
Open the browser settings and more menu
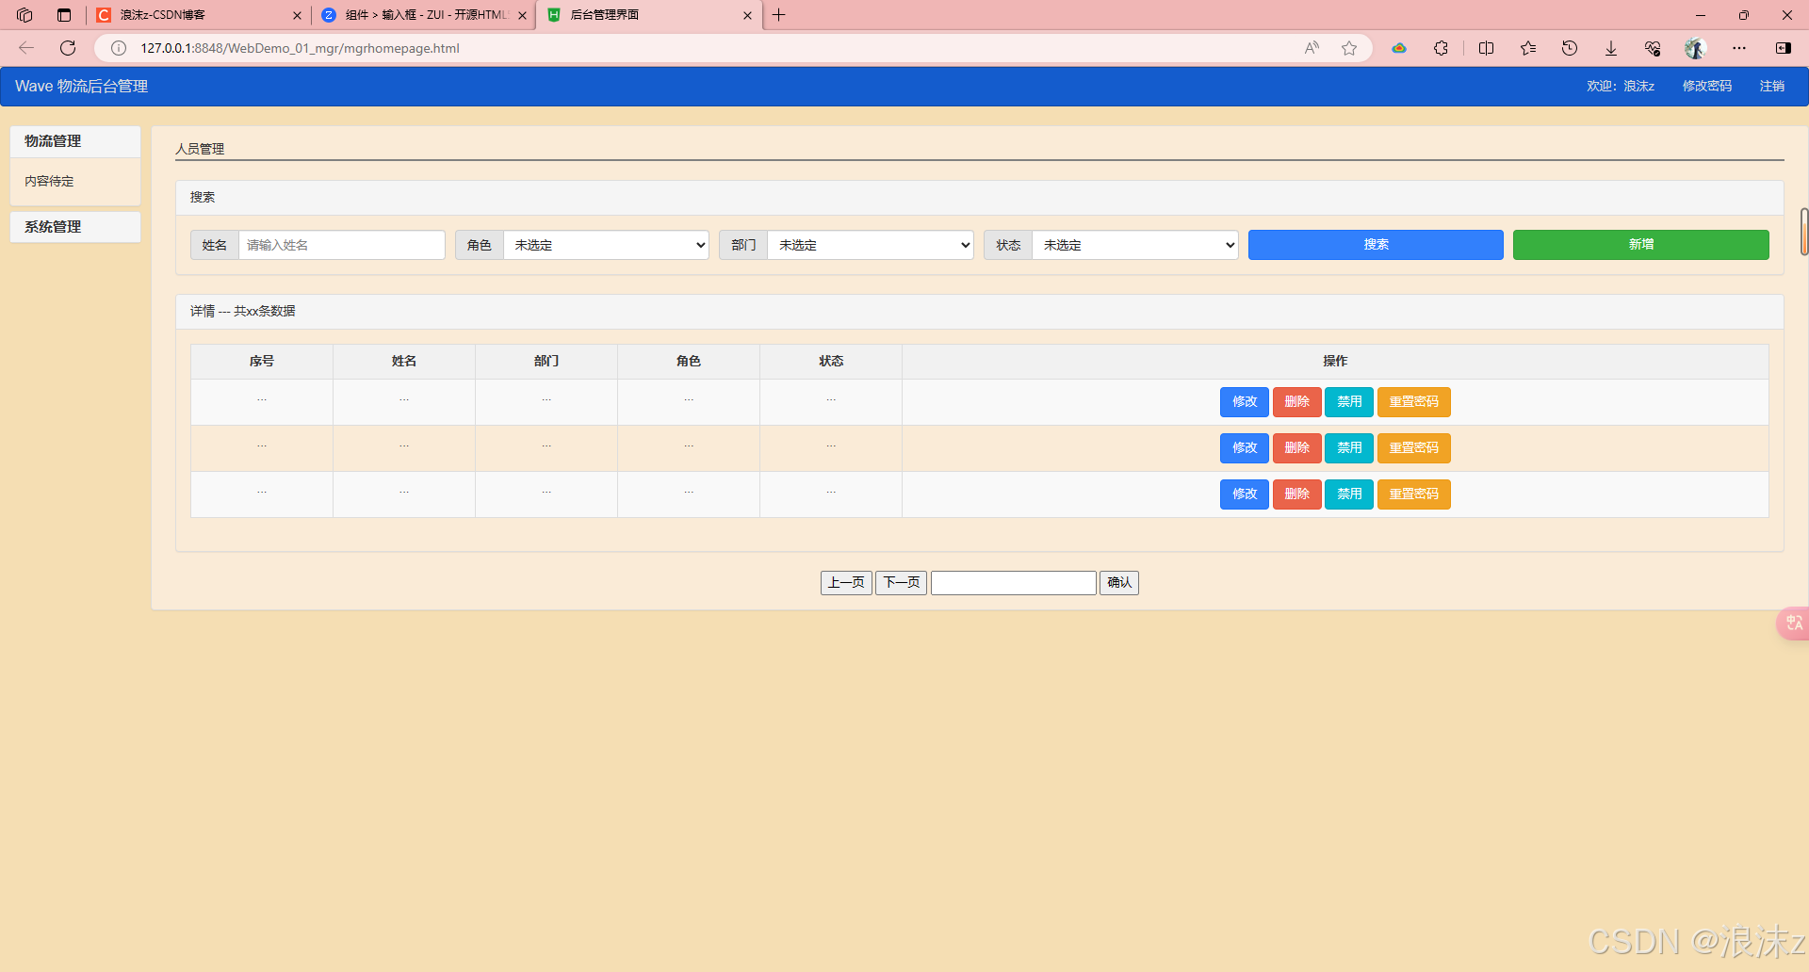1739,48
